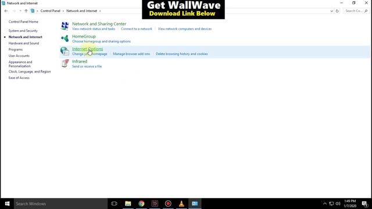Open the volume tray icon
372x209 pixels.
pyautogui.click(x=338, y=204)
